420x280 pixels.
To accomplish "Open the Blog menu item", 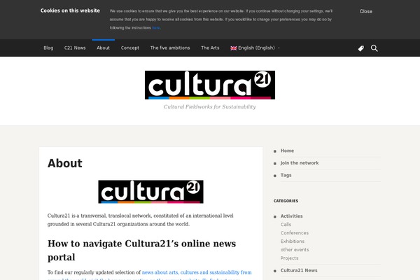I will pos(48,48).
